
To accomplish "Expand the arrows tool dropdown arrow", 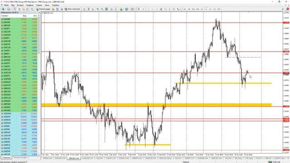I will click(180, 9).
